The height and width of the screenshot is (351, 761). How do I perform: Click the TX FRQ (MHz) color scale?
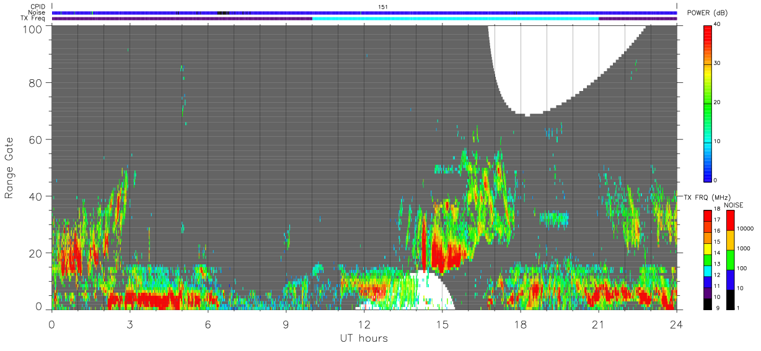click(708, 259)
